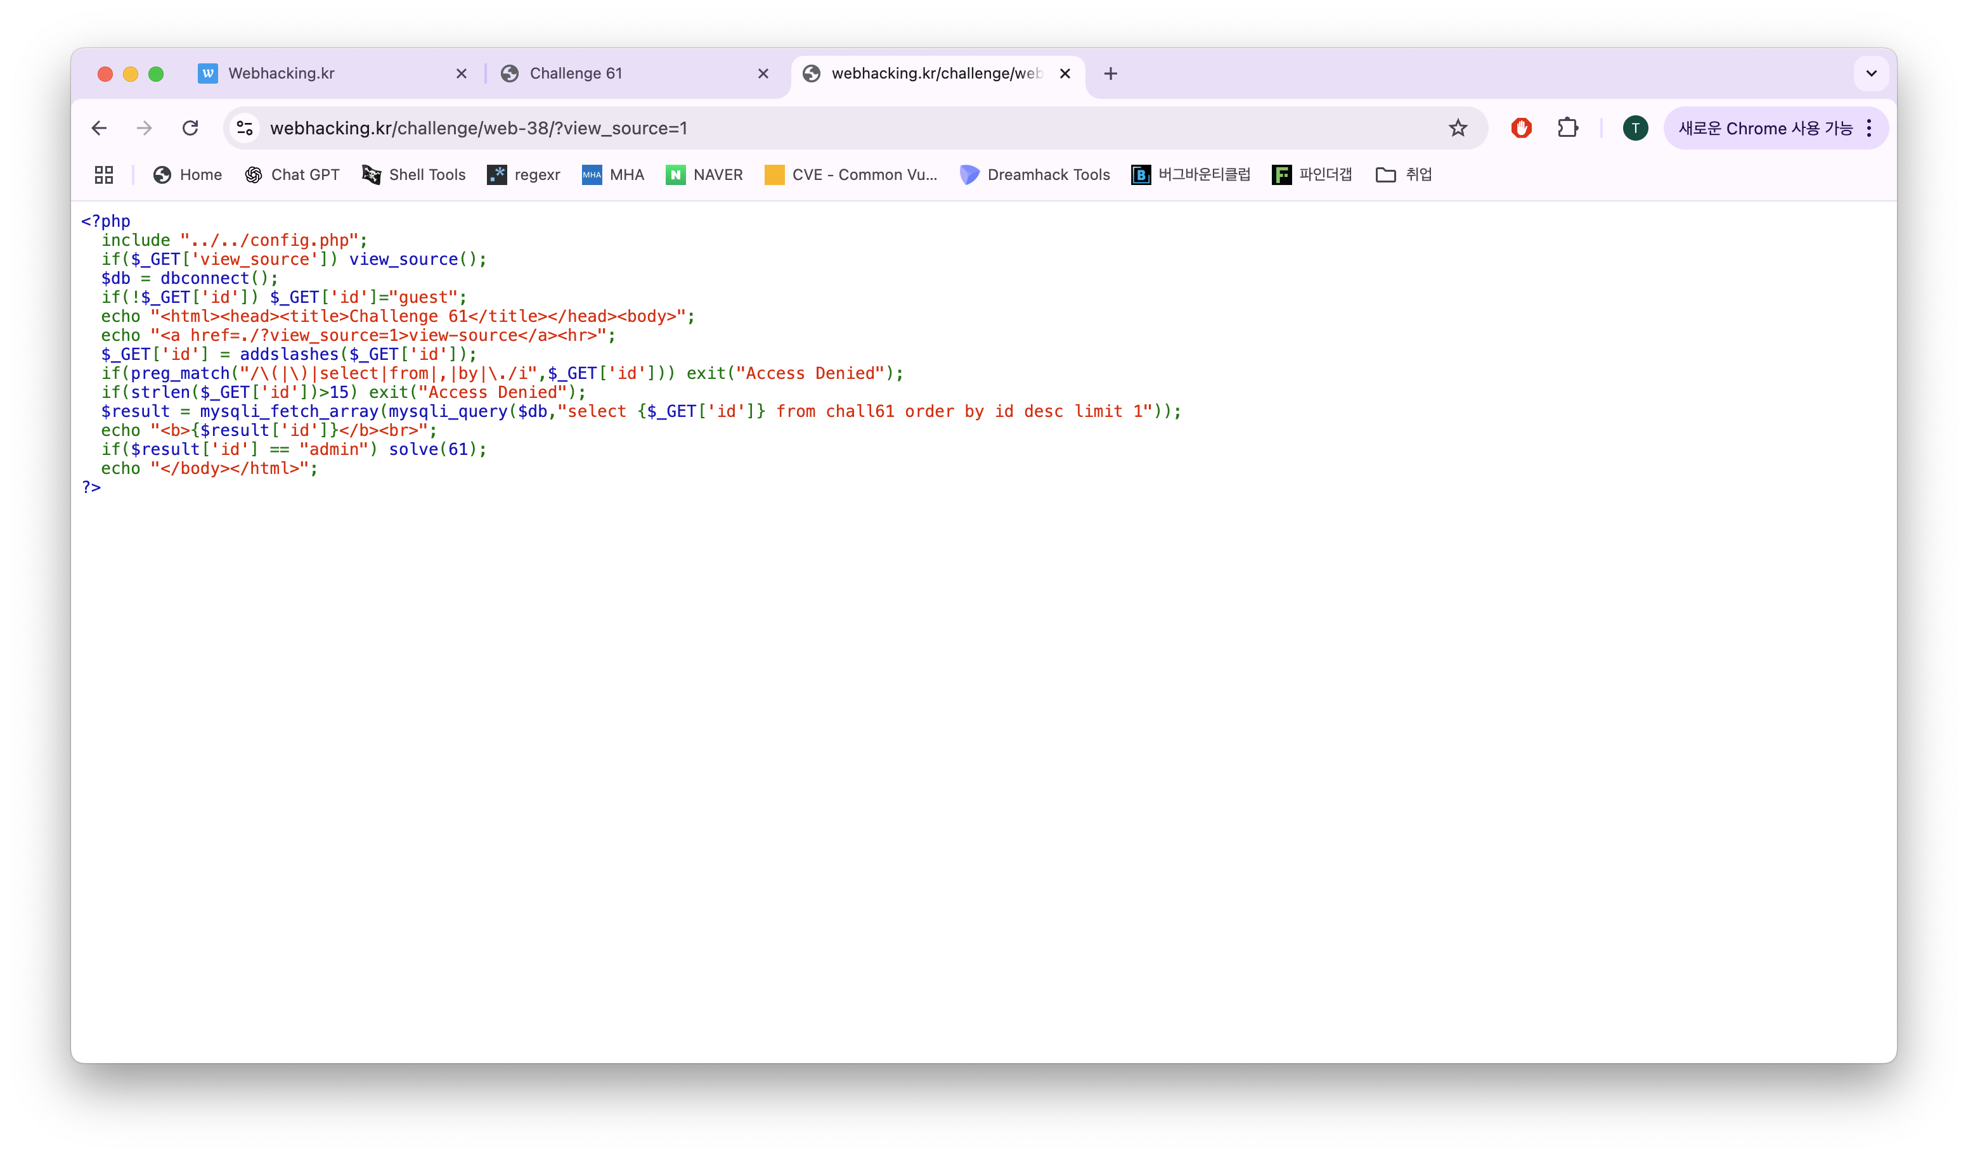Image resolution: width=1968 pixels, height=1157 pixels.
Task: Switch to the Challenge 61 tab
Action: 576,74
